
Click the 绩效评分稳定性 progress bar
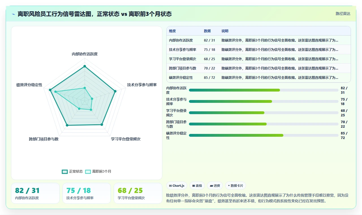coord(264,135)
